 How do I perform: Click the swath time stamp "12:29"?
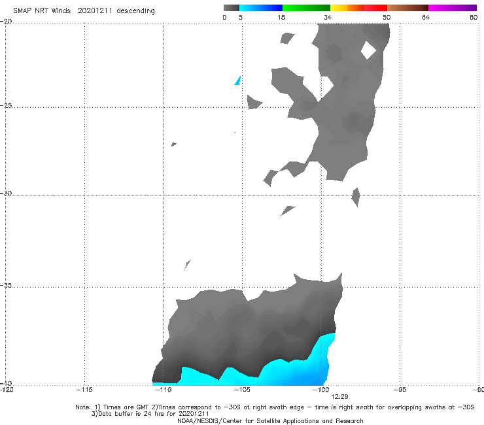[x=339, y=397]
